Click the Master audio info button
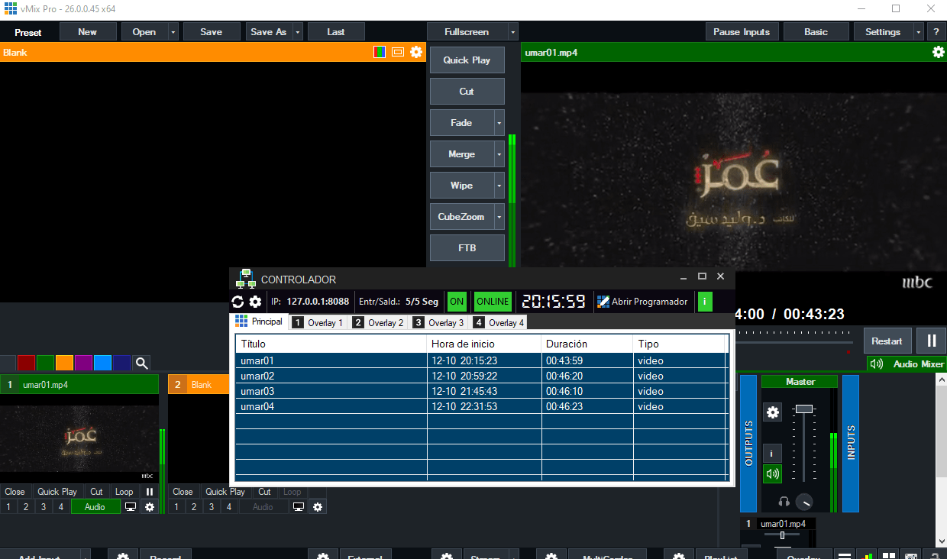This screenshot has height=559, width=947. [x=772, y=454]
